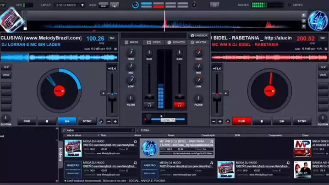
Task: Click the red CUE button on right deck
Action: pos(241,121)
